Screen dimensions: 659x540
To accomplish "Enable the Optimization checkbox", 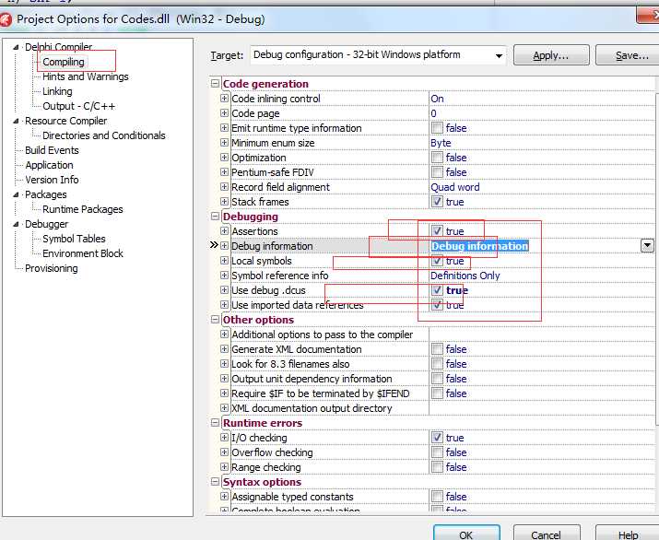I will (x=437, y=158).
